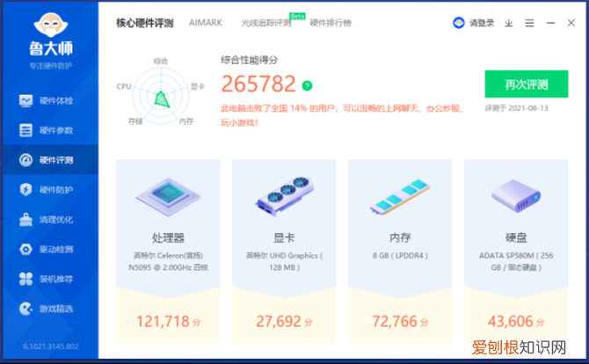Viewport: 589px width, 364px height.
Task: Click the download arrow icon
Action: (509, 23)
